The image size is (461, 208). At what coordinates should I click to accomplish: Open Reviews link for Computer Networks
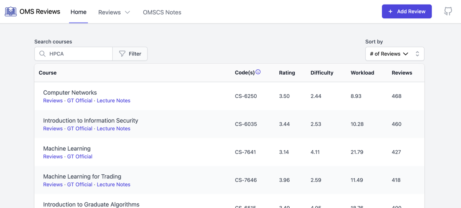[x=53, y=101]
